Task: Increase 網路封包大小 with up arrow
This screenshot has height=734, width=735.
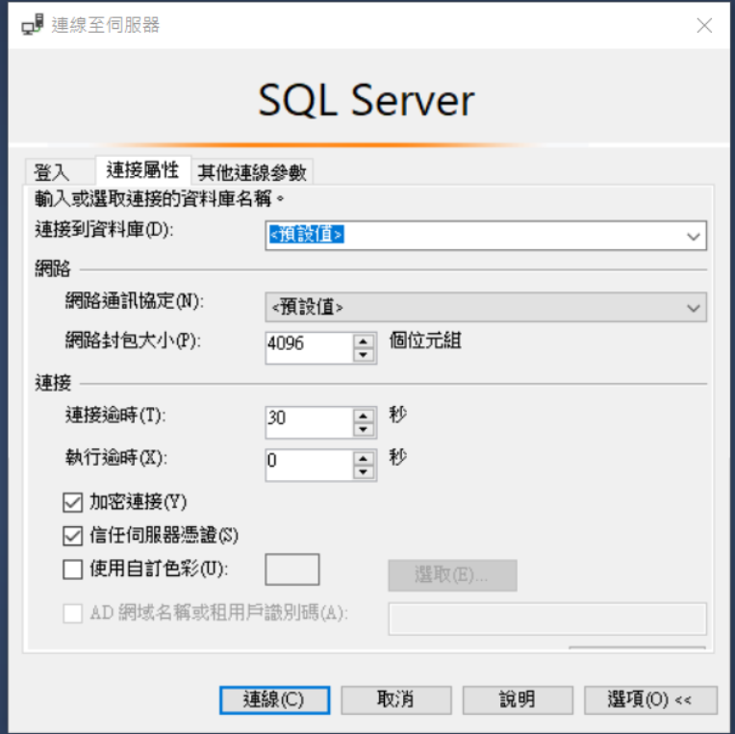Action: coord(364,341)
